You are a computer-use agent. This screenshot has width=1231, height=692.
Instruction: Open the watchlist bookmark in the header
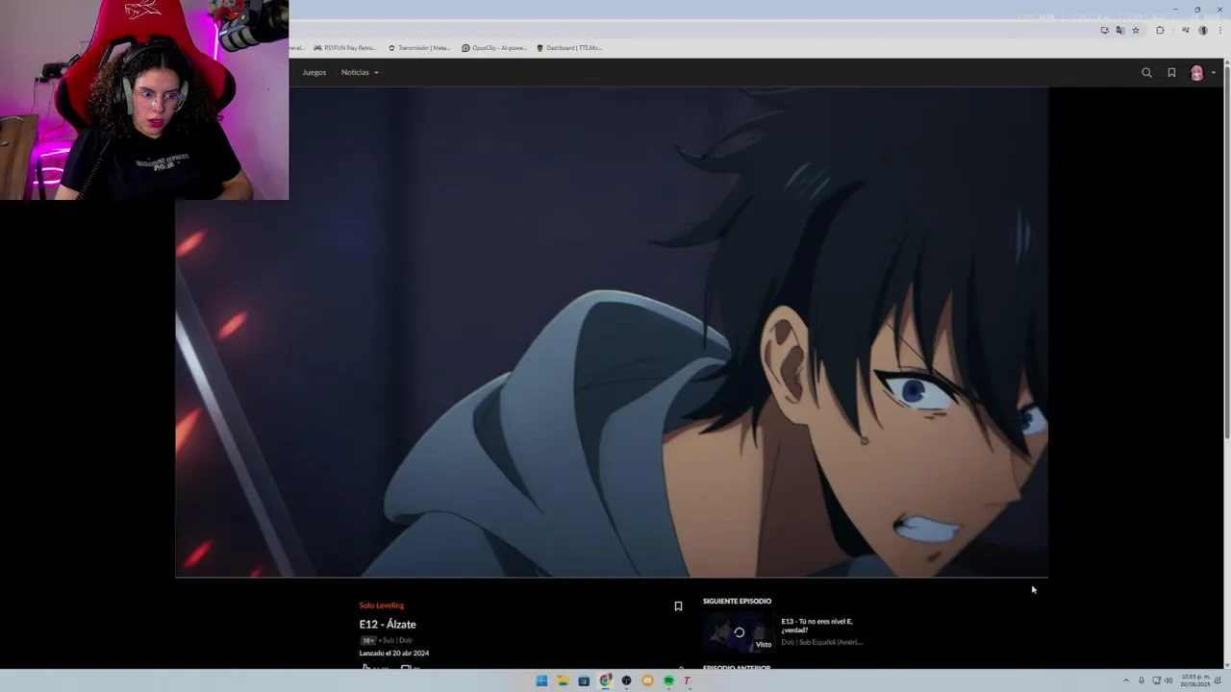click(1171, 73)
